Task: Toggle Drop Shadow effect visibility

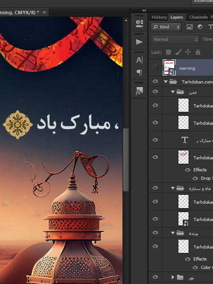Action: click(195, 178)
